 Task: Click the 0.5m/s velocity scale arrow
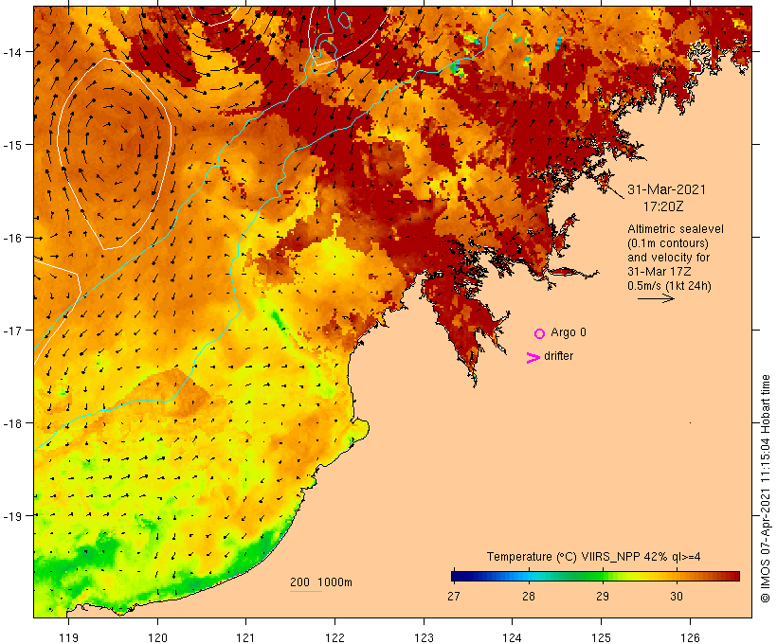click(x=656, y=298)
